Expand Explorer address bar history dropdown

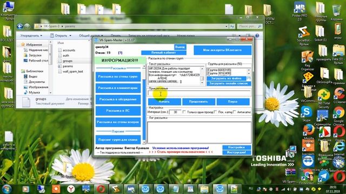coord(227,26)
